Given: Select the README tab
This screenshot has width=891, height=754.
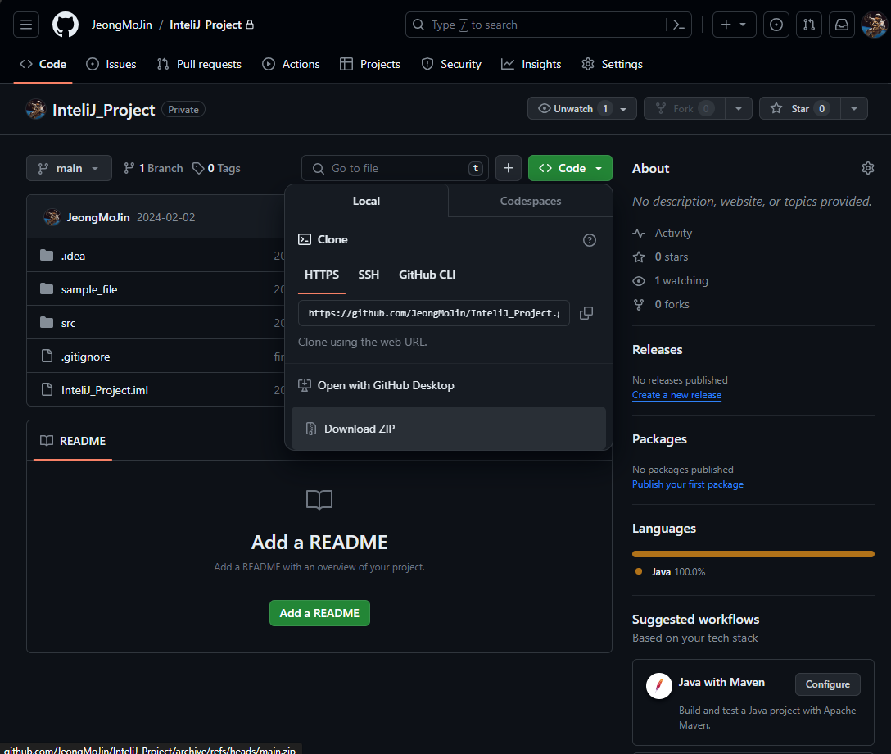Looking at the screenshot, I should pos(73,441).
